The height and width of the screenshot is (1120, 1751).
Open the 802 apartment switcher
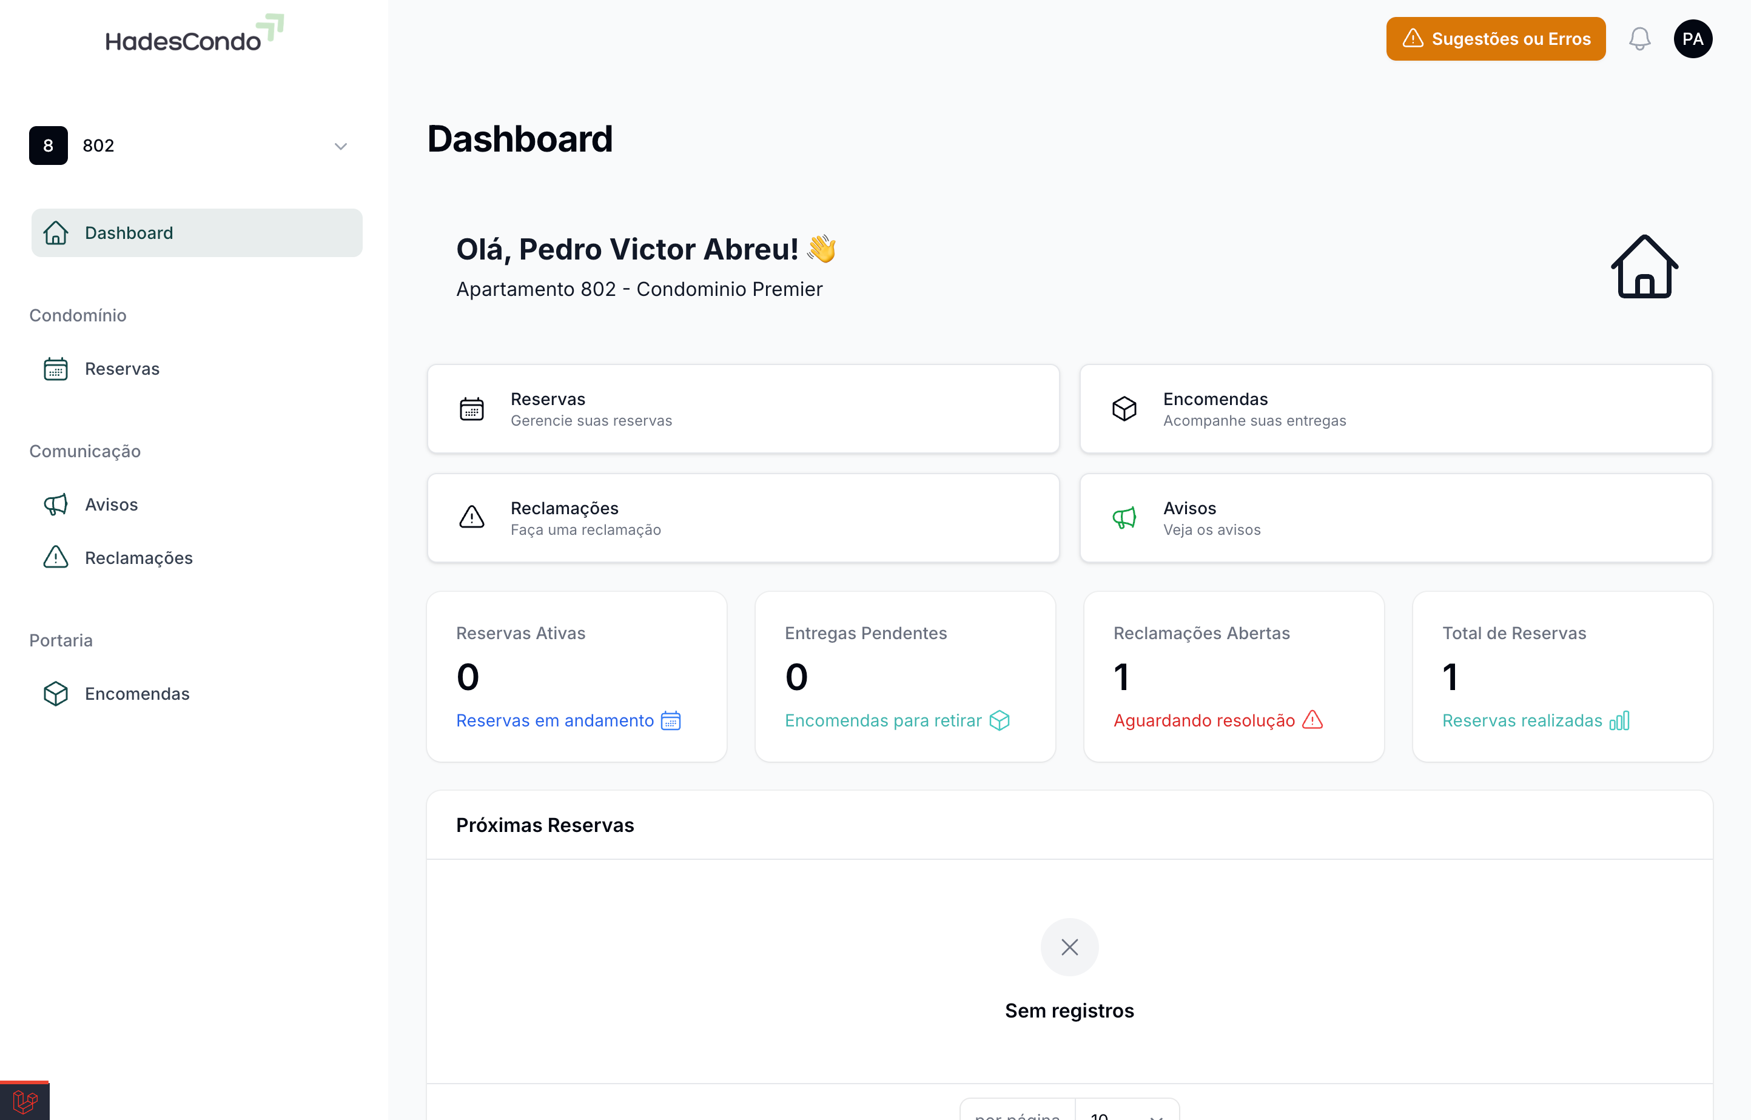[x=189, y=146]
